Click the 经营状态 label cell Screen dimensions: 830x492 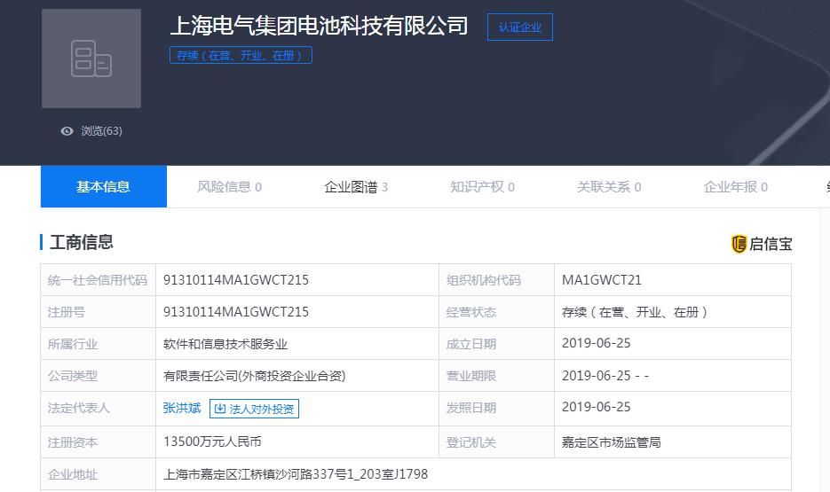click(x=496, y=312)
